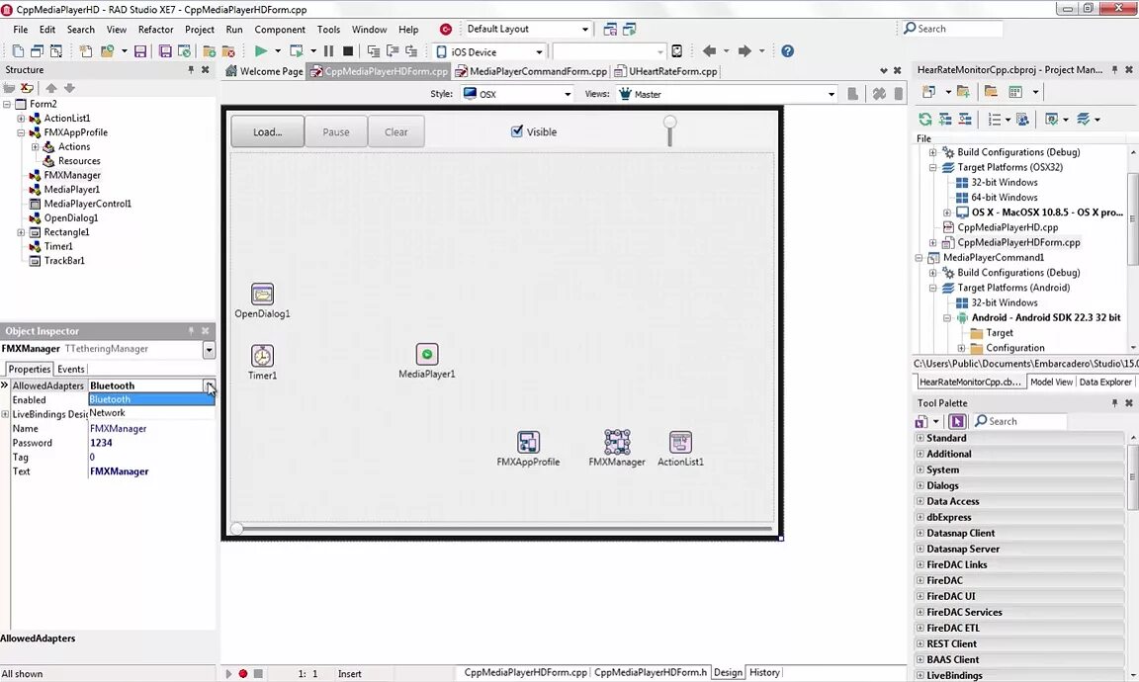Viewport: 1139px width, 682px height.
Task: Click the Structure panel move down arrow
Action: tap(70, 88)
